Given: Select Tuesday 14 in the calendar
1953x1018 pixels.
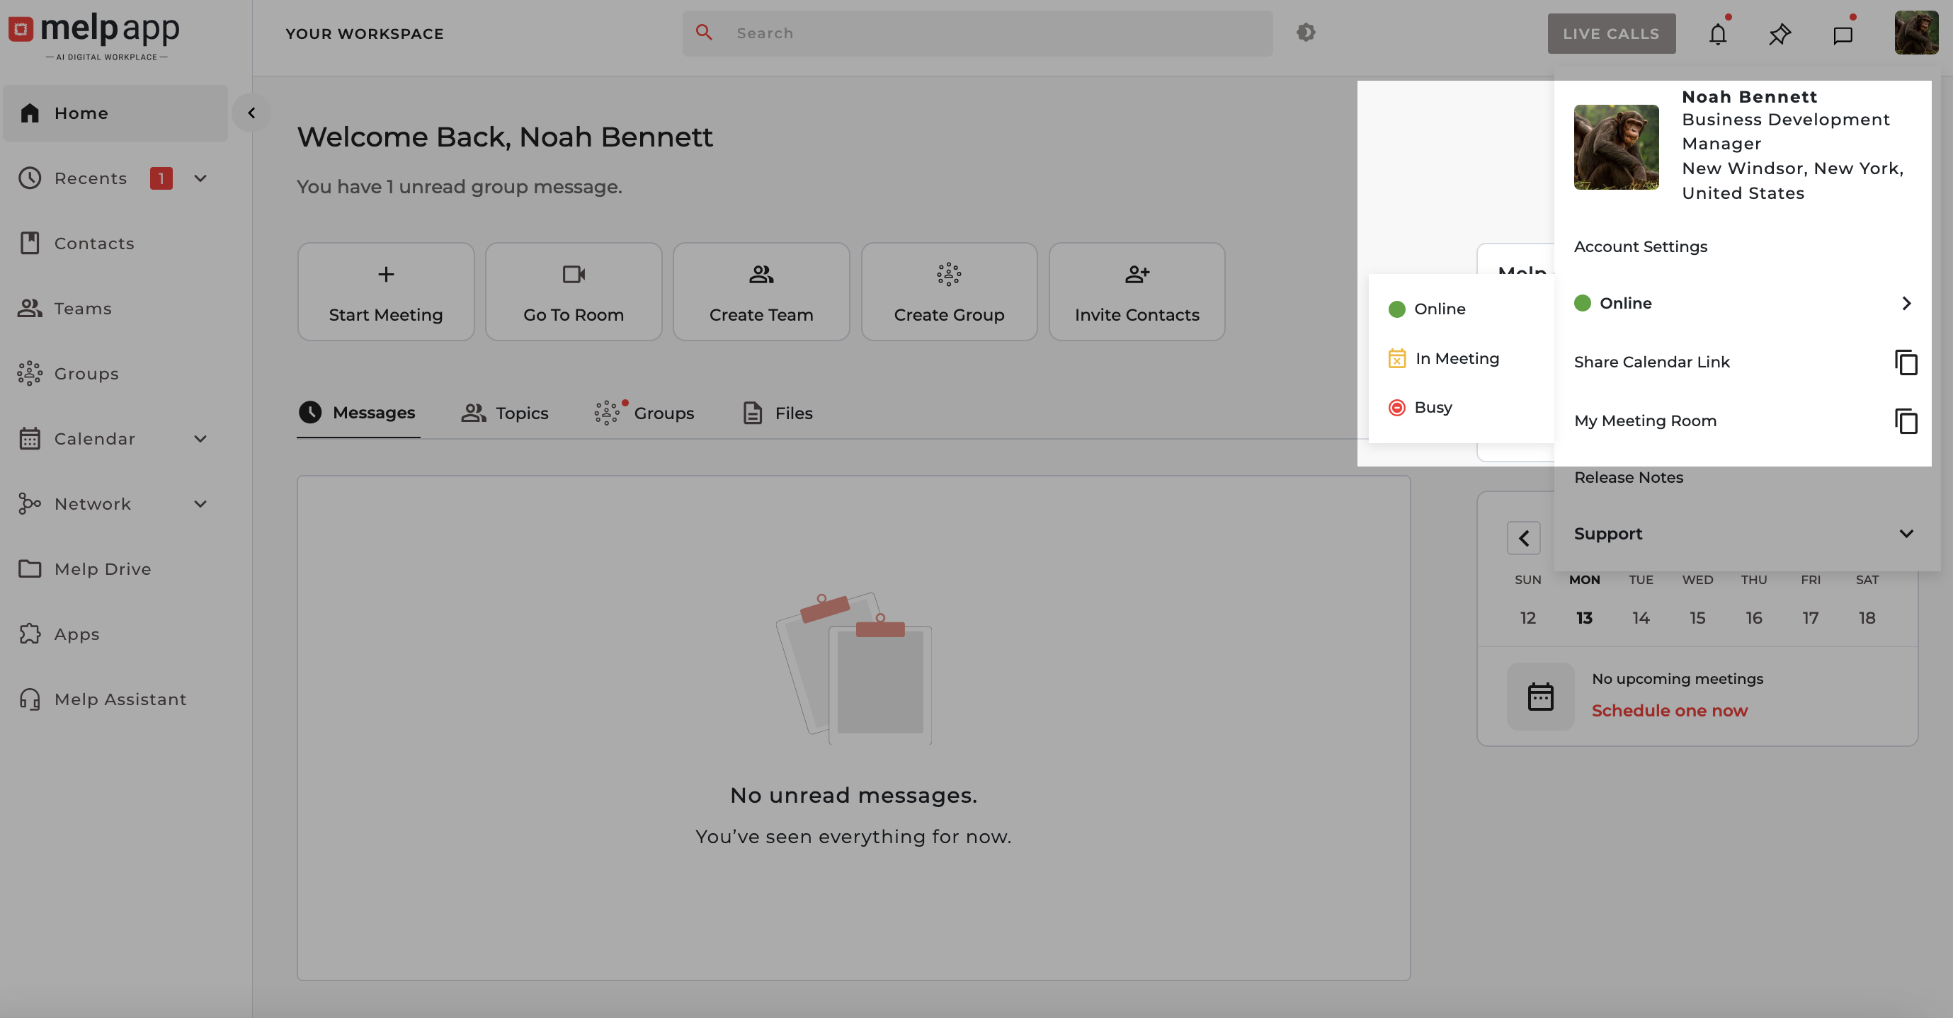Looking at the screenshot, I should pos(1641,618).
